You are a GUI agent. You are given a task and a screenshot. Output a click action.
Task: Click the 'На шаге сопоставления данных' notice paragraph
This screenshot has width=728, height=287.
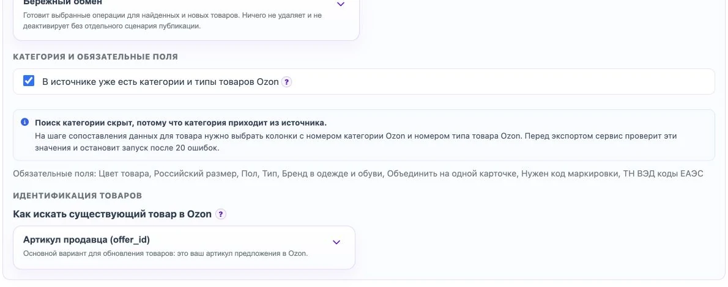click(x=355, y=142)
